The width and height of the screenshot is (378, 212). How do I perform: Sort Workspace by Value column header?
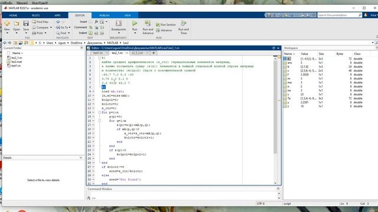pyautogui.click(x=305, y=54)
